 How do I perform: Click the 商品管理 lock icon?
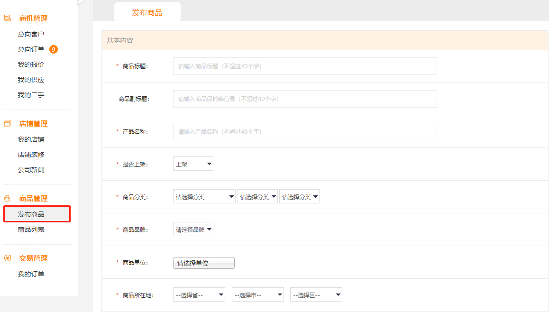[8, 199]
